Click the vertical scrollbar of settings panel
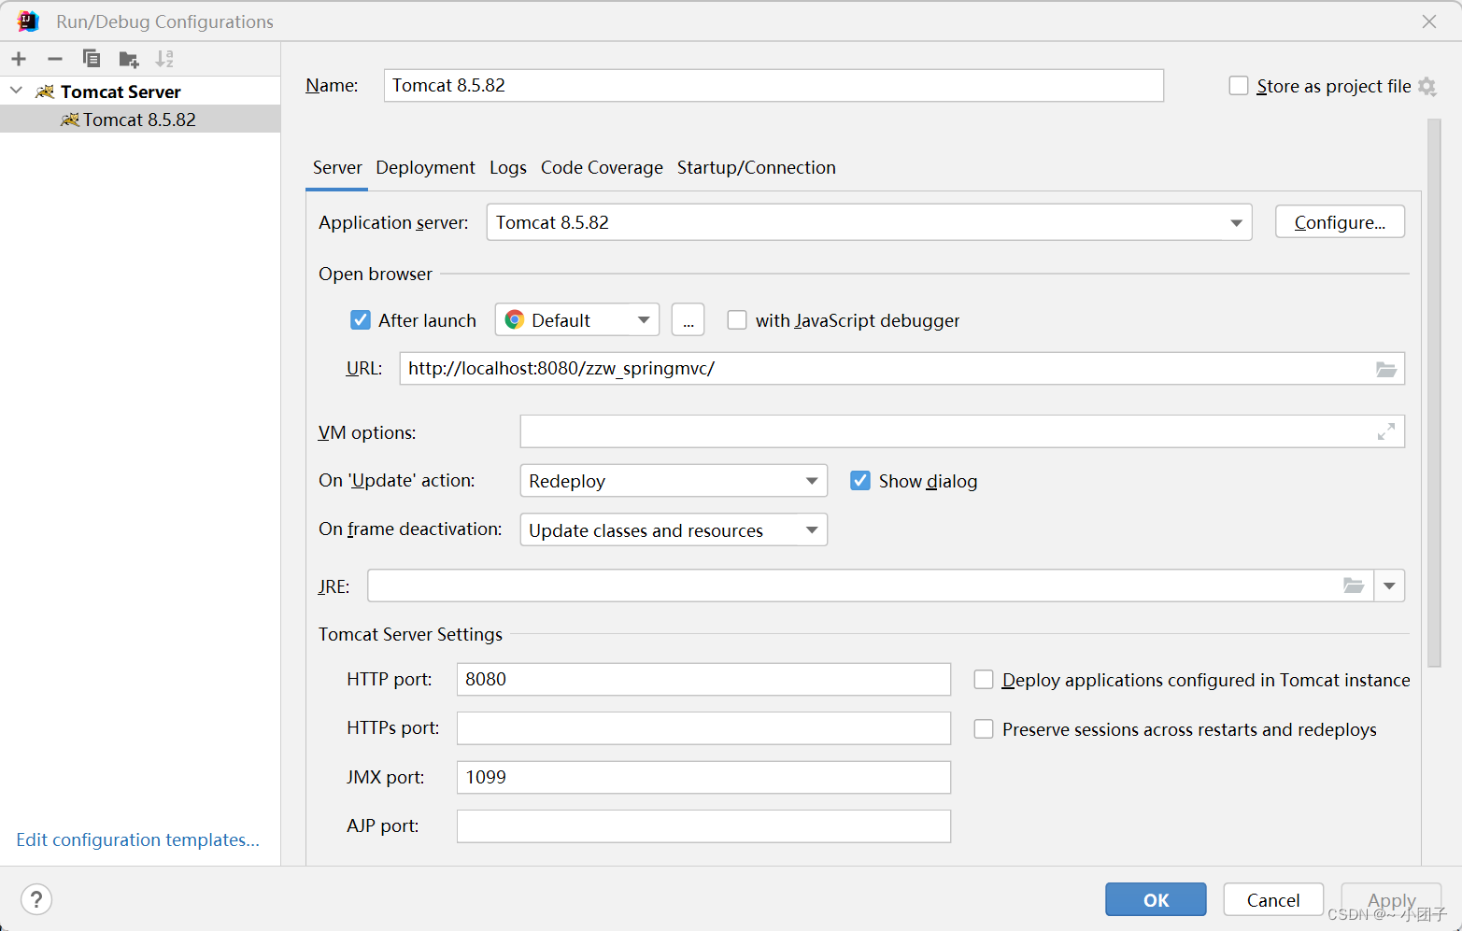The width and height of the screenshot is (1462, 931). pos(1435,392)
